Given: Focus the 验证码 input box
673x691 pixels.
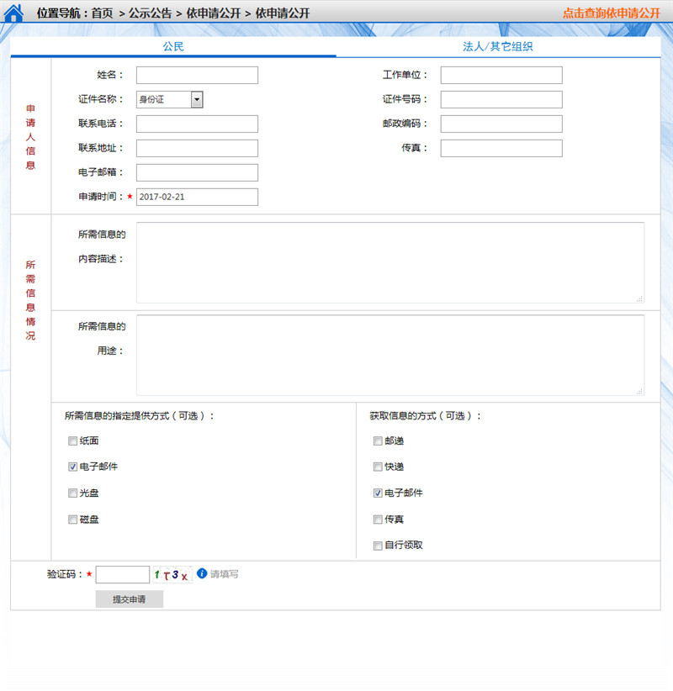Looking at the screenshot, I should click(123, 575).
